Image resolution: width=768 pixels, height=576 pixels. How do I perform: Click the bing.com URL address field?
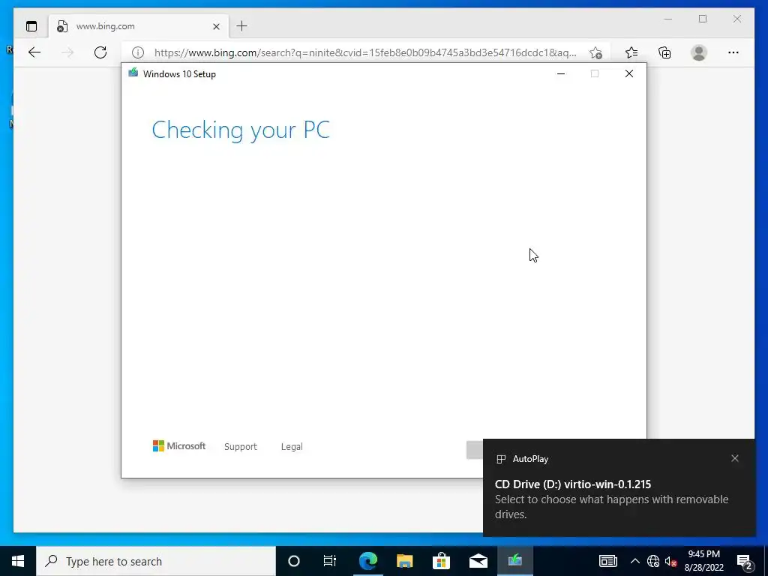(365, 52)
